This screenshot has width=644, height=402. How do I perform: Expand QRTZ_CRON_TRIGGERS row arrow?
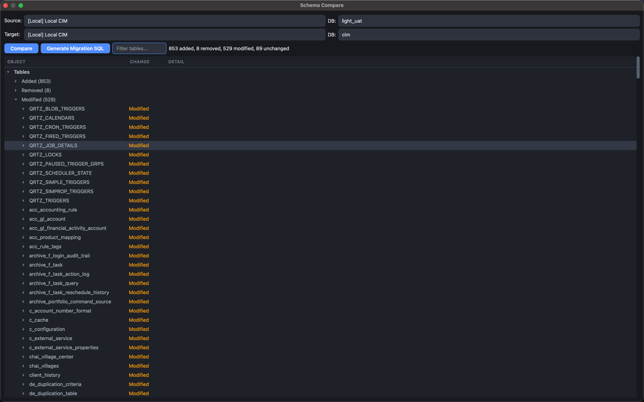coord(23,127)
